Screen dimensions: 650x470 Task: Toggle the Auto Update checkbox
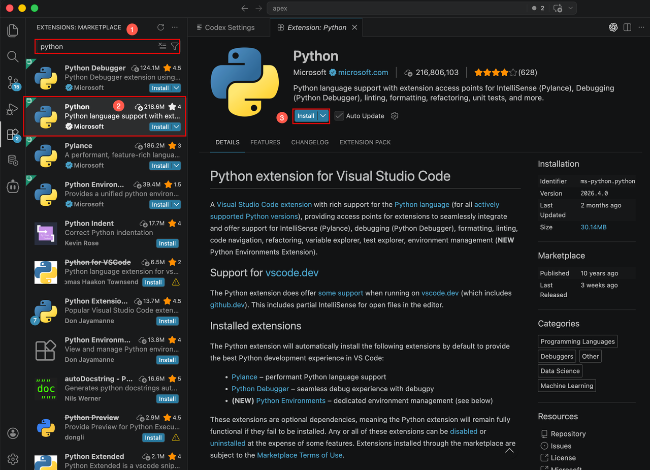click(339, 116)
